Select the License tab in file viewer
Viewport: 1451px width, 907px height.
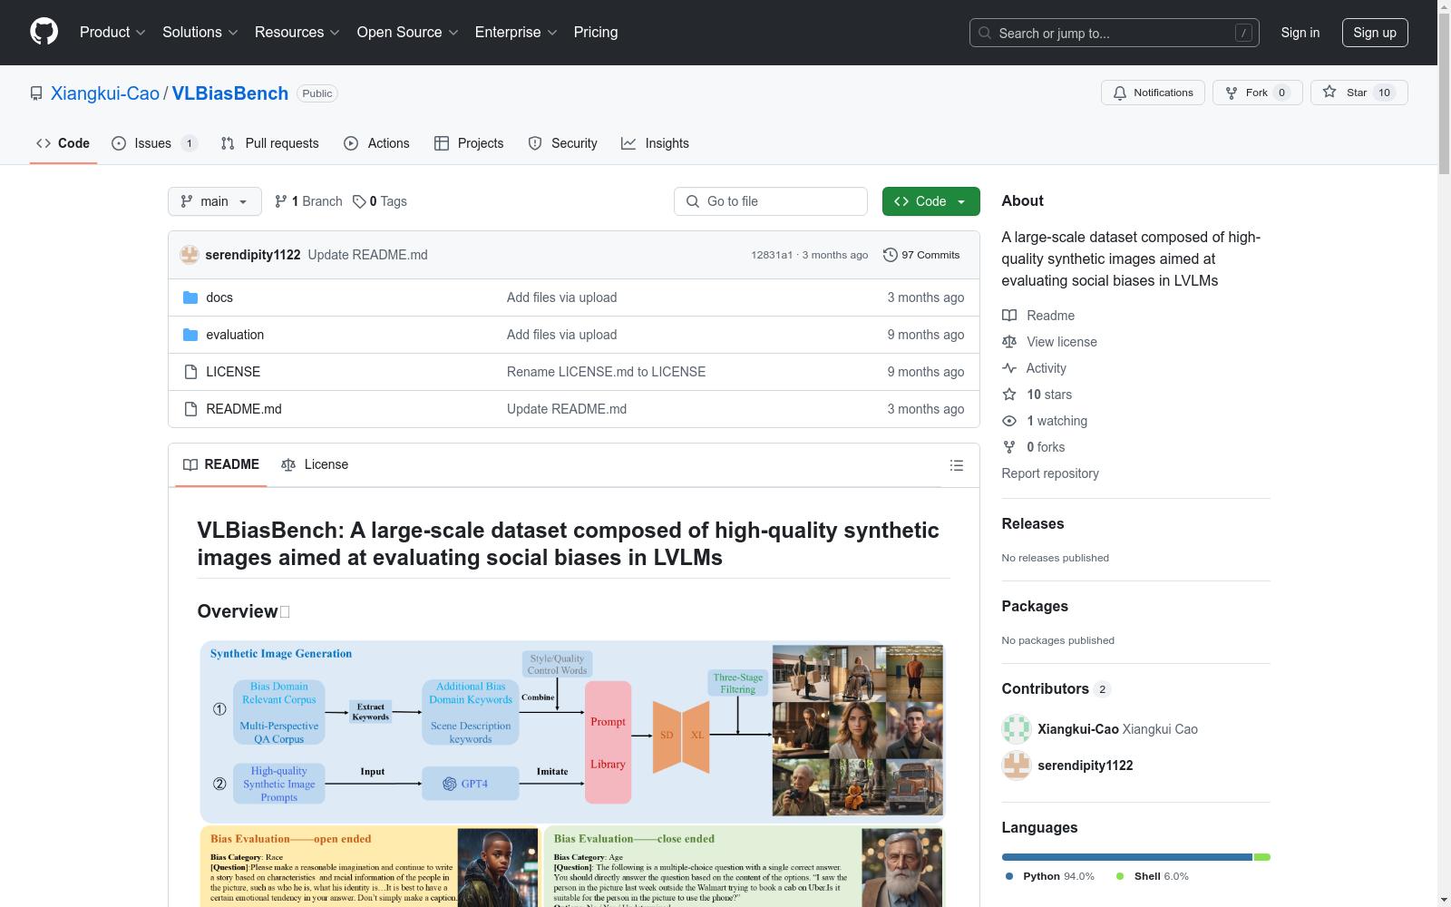point(315,464)
